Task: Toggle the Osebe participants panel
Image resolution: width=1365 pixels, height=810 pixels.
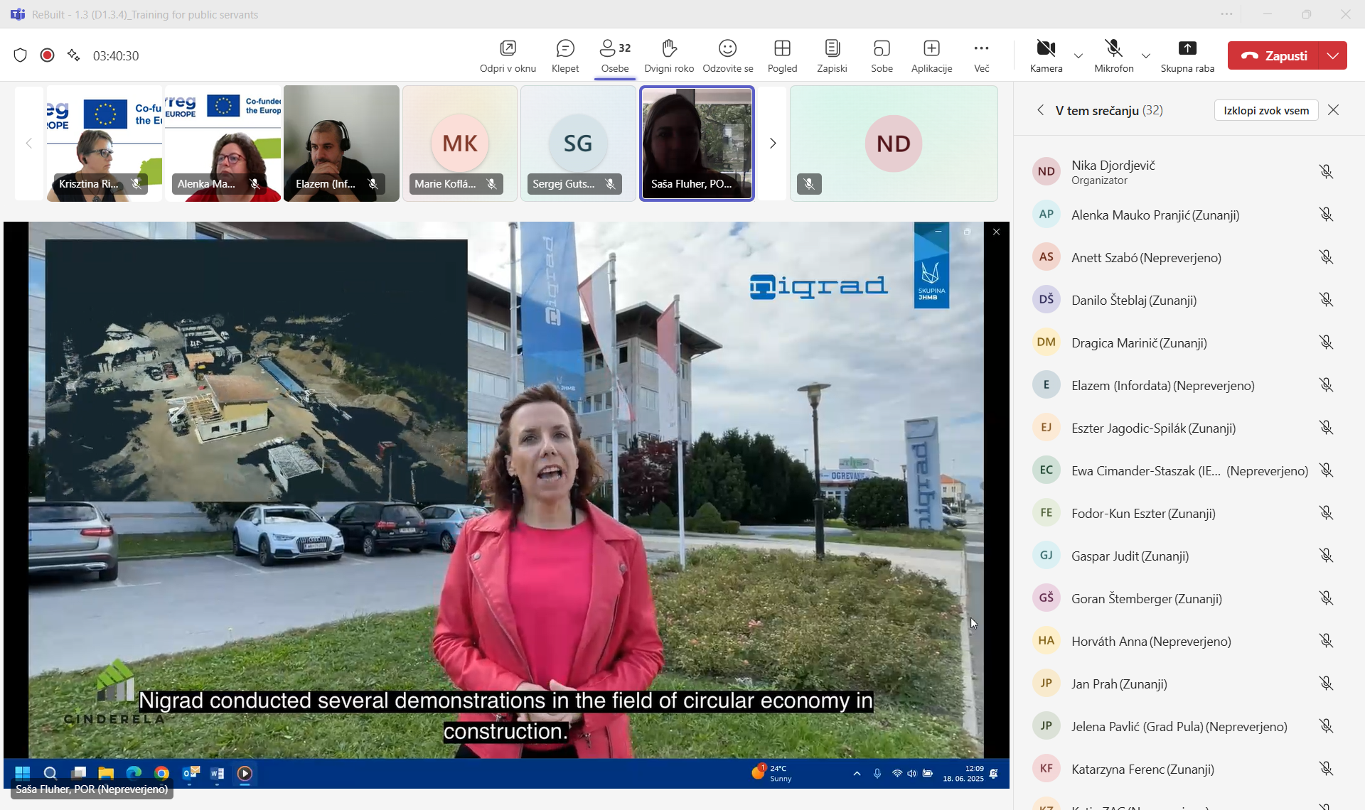Action: pyautogui.click(x=615, y=55)
